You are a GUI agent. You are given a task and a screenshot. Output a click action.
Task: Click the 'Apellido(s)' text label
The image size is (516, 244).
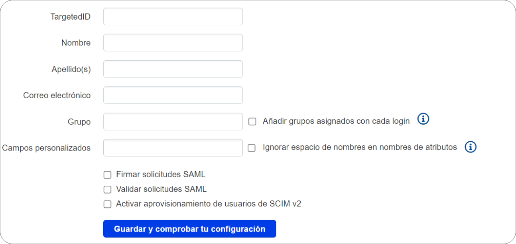point(71,69)
